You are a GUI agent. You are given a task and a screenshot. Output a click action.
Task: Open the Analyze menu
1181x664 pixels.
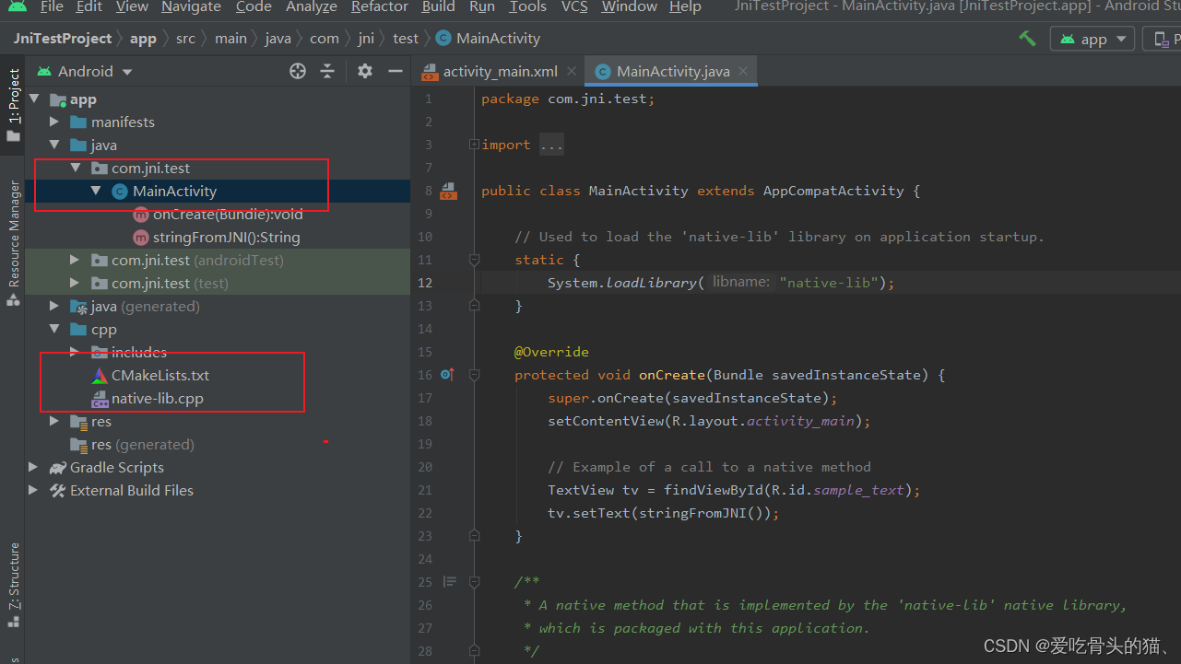pos(312,6)
